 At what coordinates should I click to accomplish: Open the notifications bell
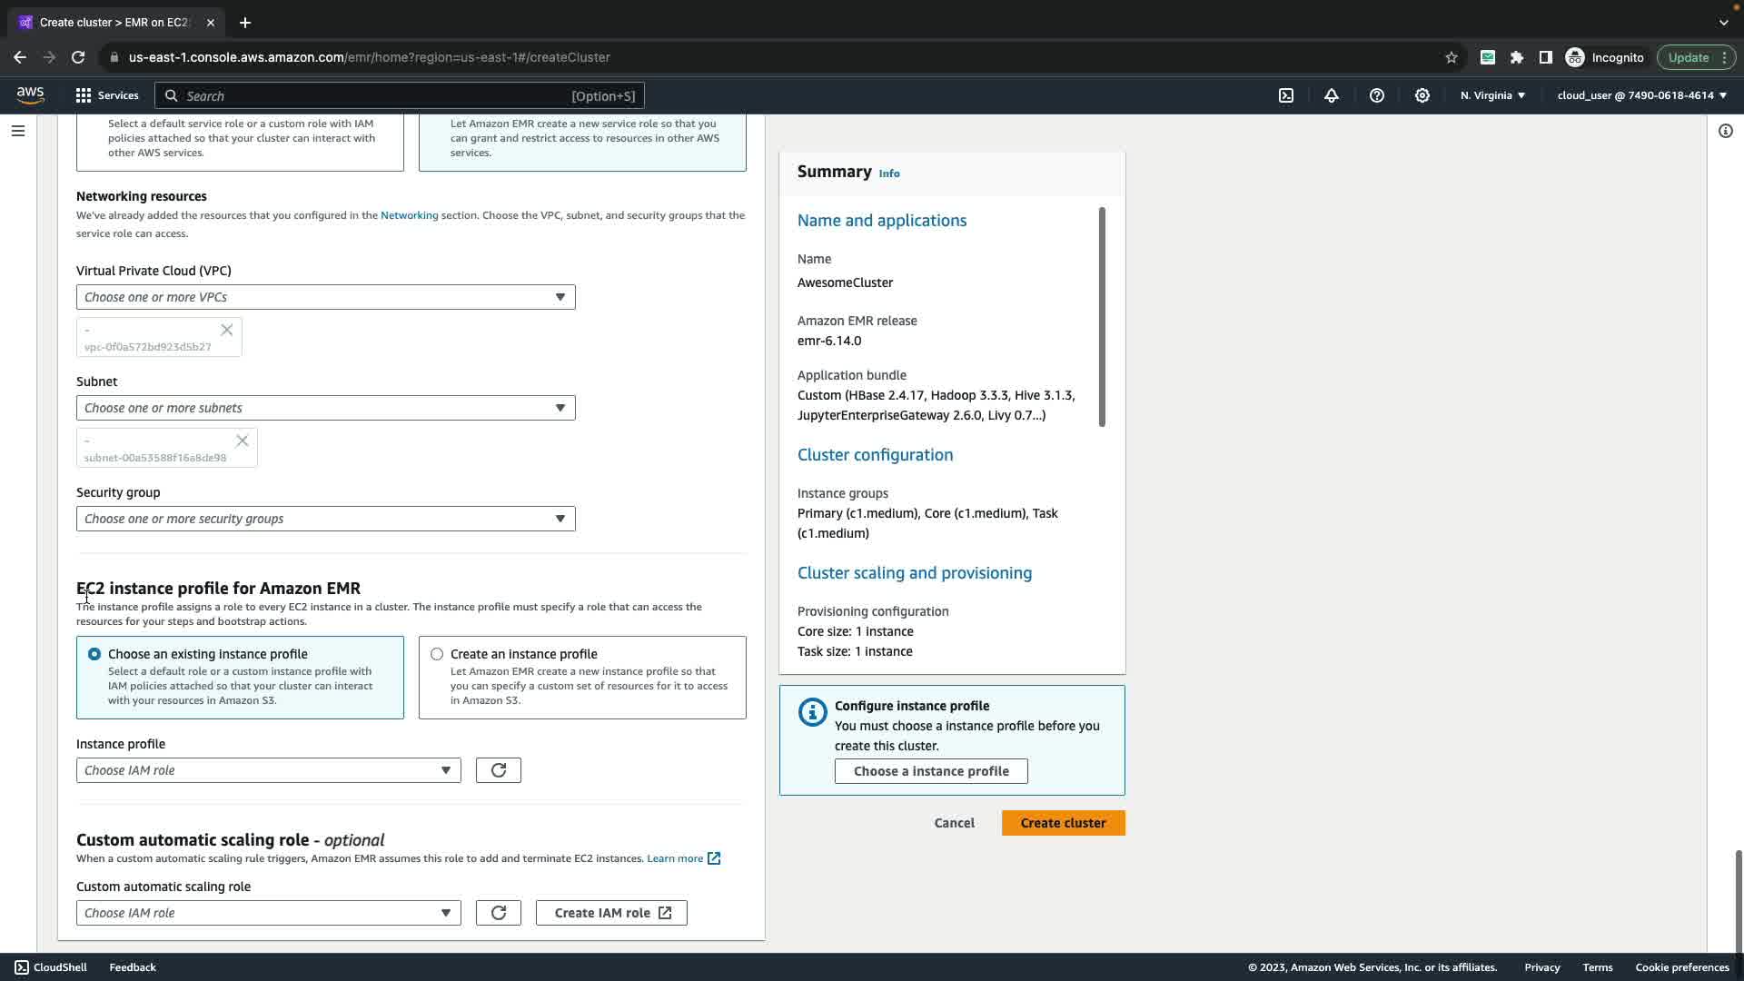coord(1332,95)
